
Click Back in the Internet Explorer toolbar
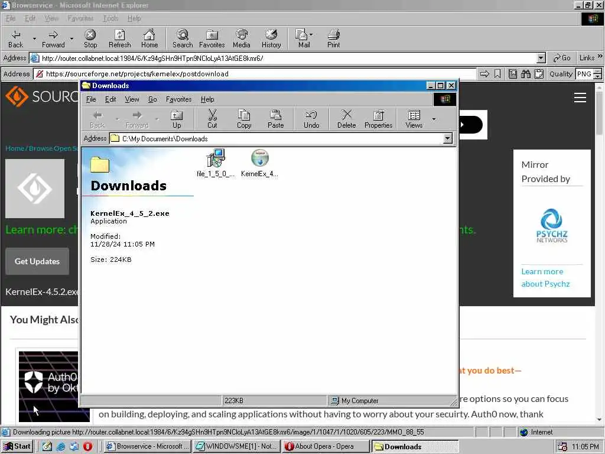coord(15,38)
